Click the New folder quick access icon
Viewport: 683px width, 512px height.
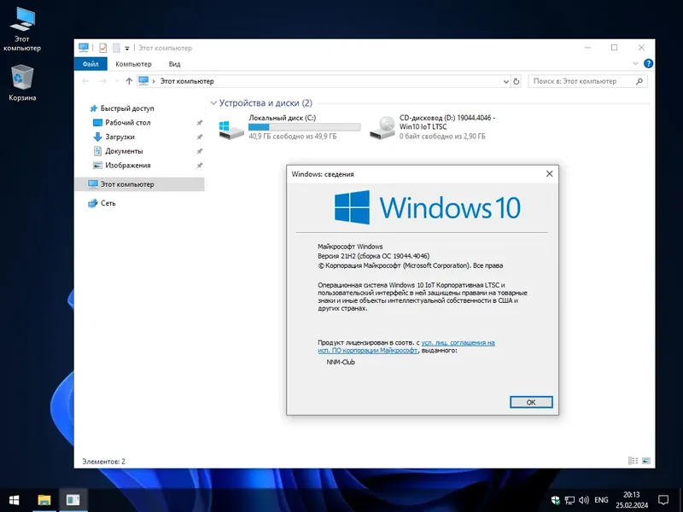[x=116, y=48]
